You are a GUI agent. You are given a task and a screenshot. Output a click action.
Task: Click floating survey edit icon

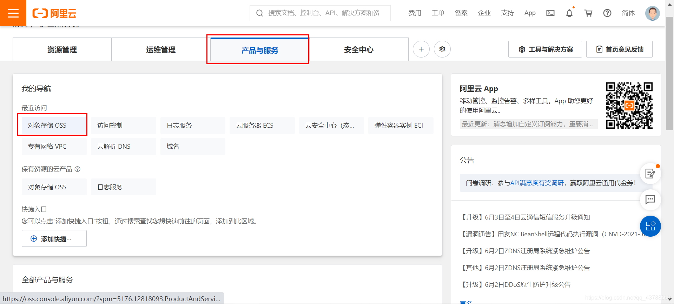[x=650, y=173]
